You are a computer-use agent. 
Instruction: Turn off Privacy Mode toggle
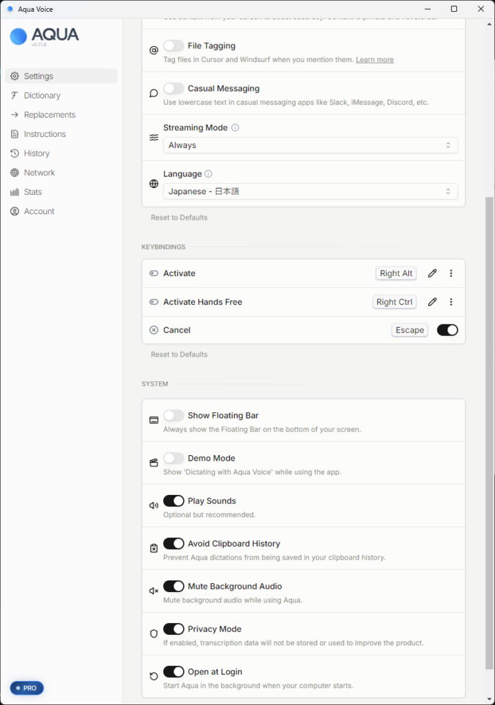pos(173,629)
